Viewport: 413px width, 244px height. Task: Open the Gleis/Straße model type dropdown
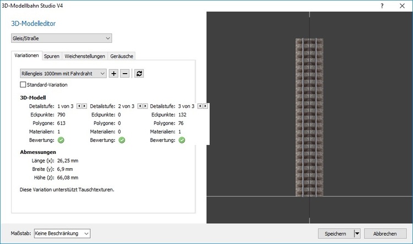[61, 38]
